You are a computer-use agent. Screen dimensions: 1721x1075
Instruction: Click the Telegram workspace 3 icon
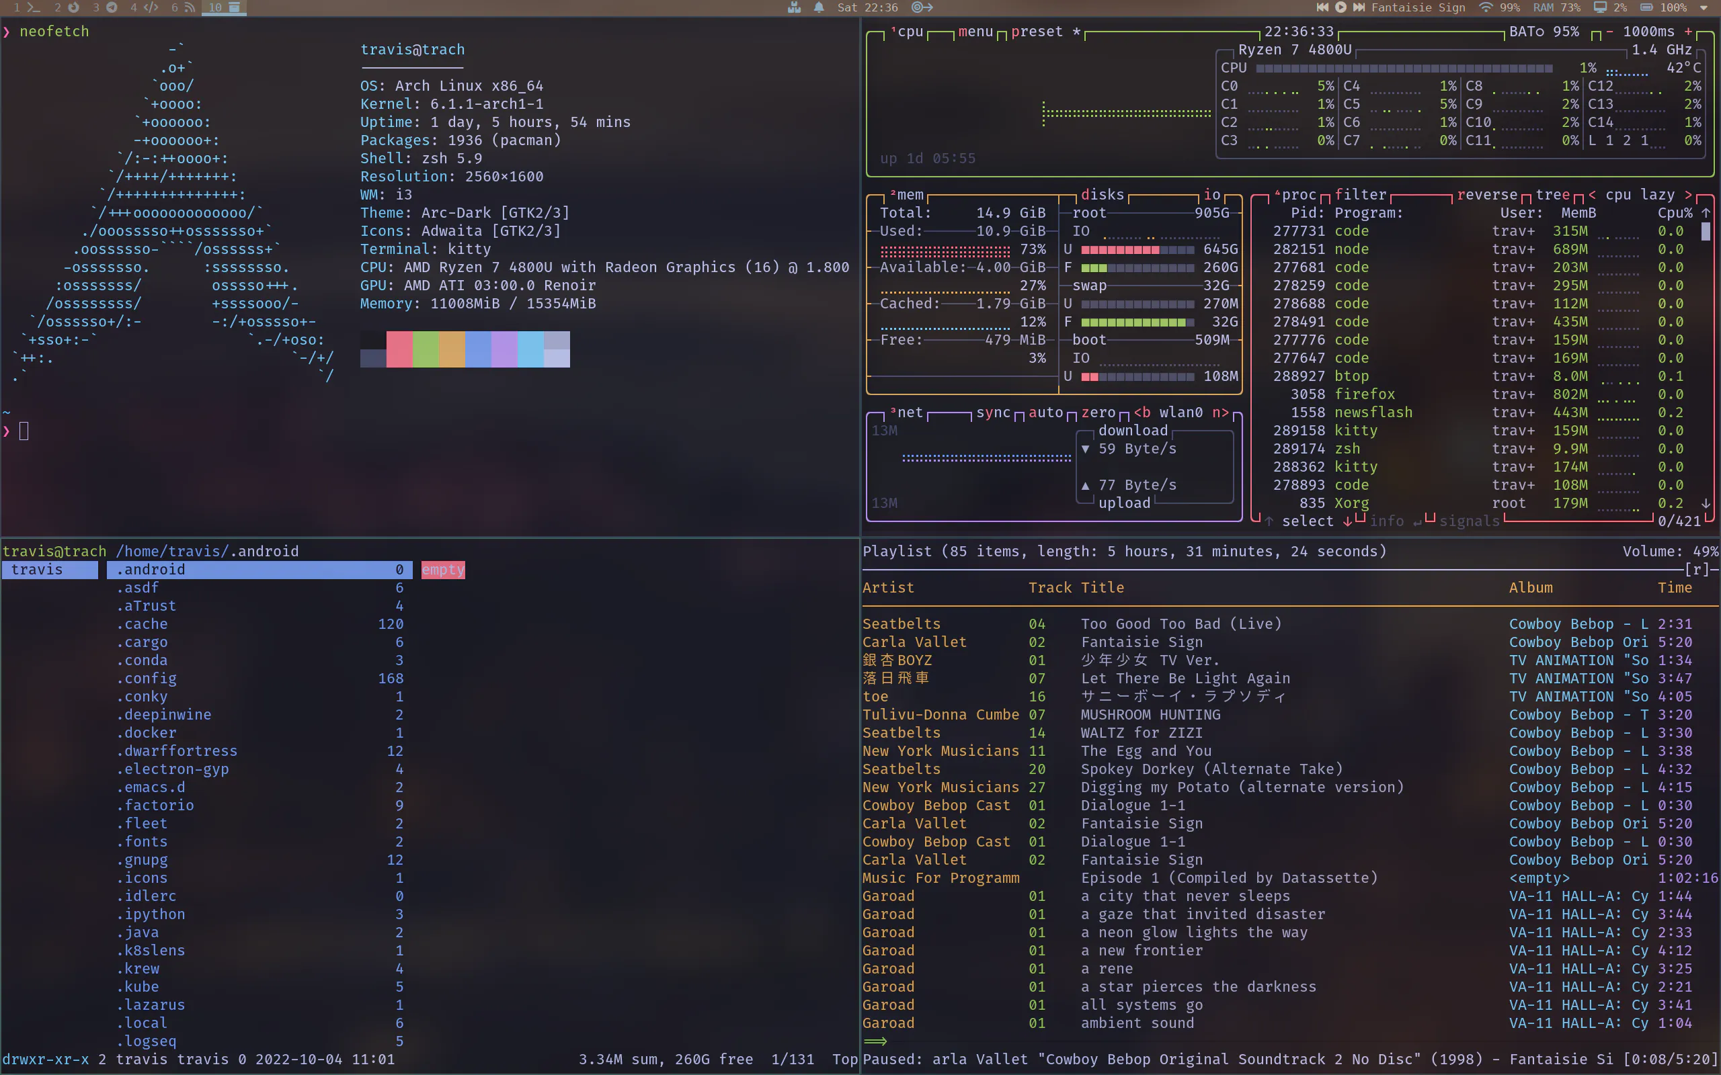click(x=112, y=8)
